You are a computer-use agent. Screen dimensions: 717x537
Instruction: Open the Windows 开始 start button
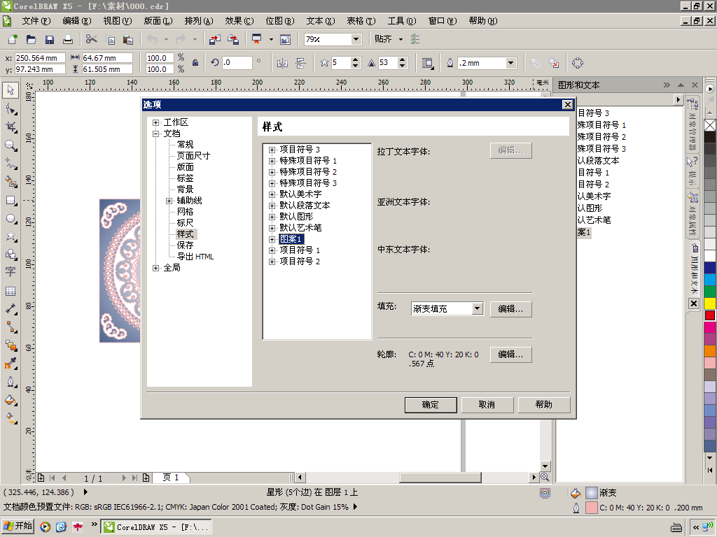point(18,527)
